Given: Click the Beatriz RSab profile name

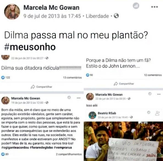Looking at the screenshot, I should (107, 113).
